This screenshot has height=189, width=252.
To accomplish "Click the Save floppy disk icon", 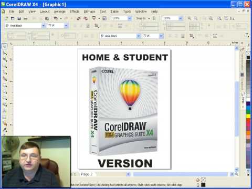I will coord(19,18).
